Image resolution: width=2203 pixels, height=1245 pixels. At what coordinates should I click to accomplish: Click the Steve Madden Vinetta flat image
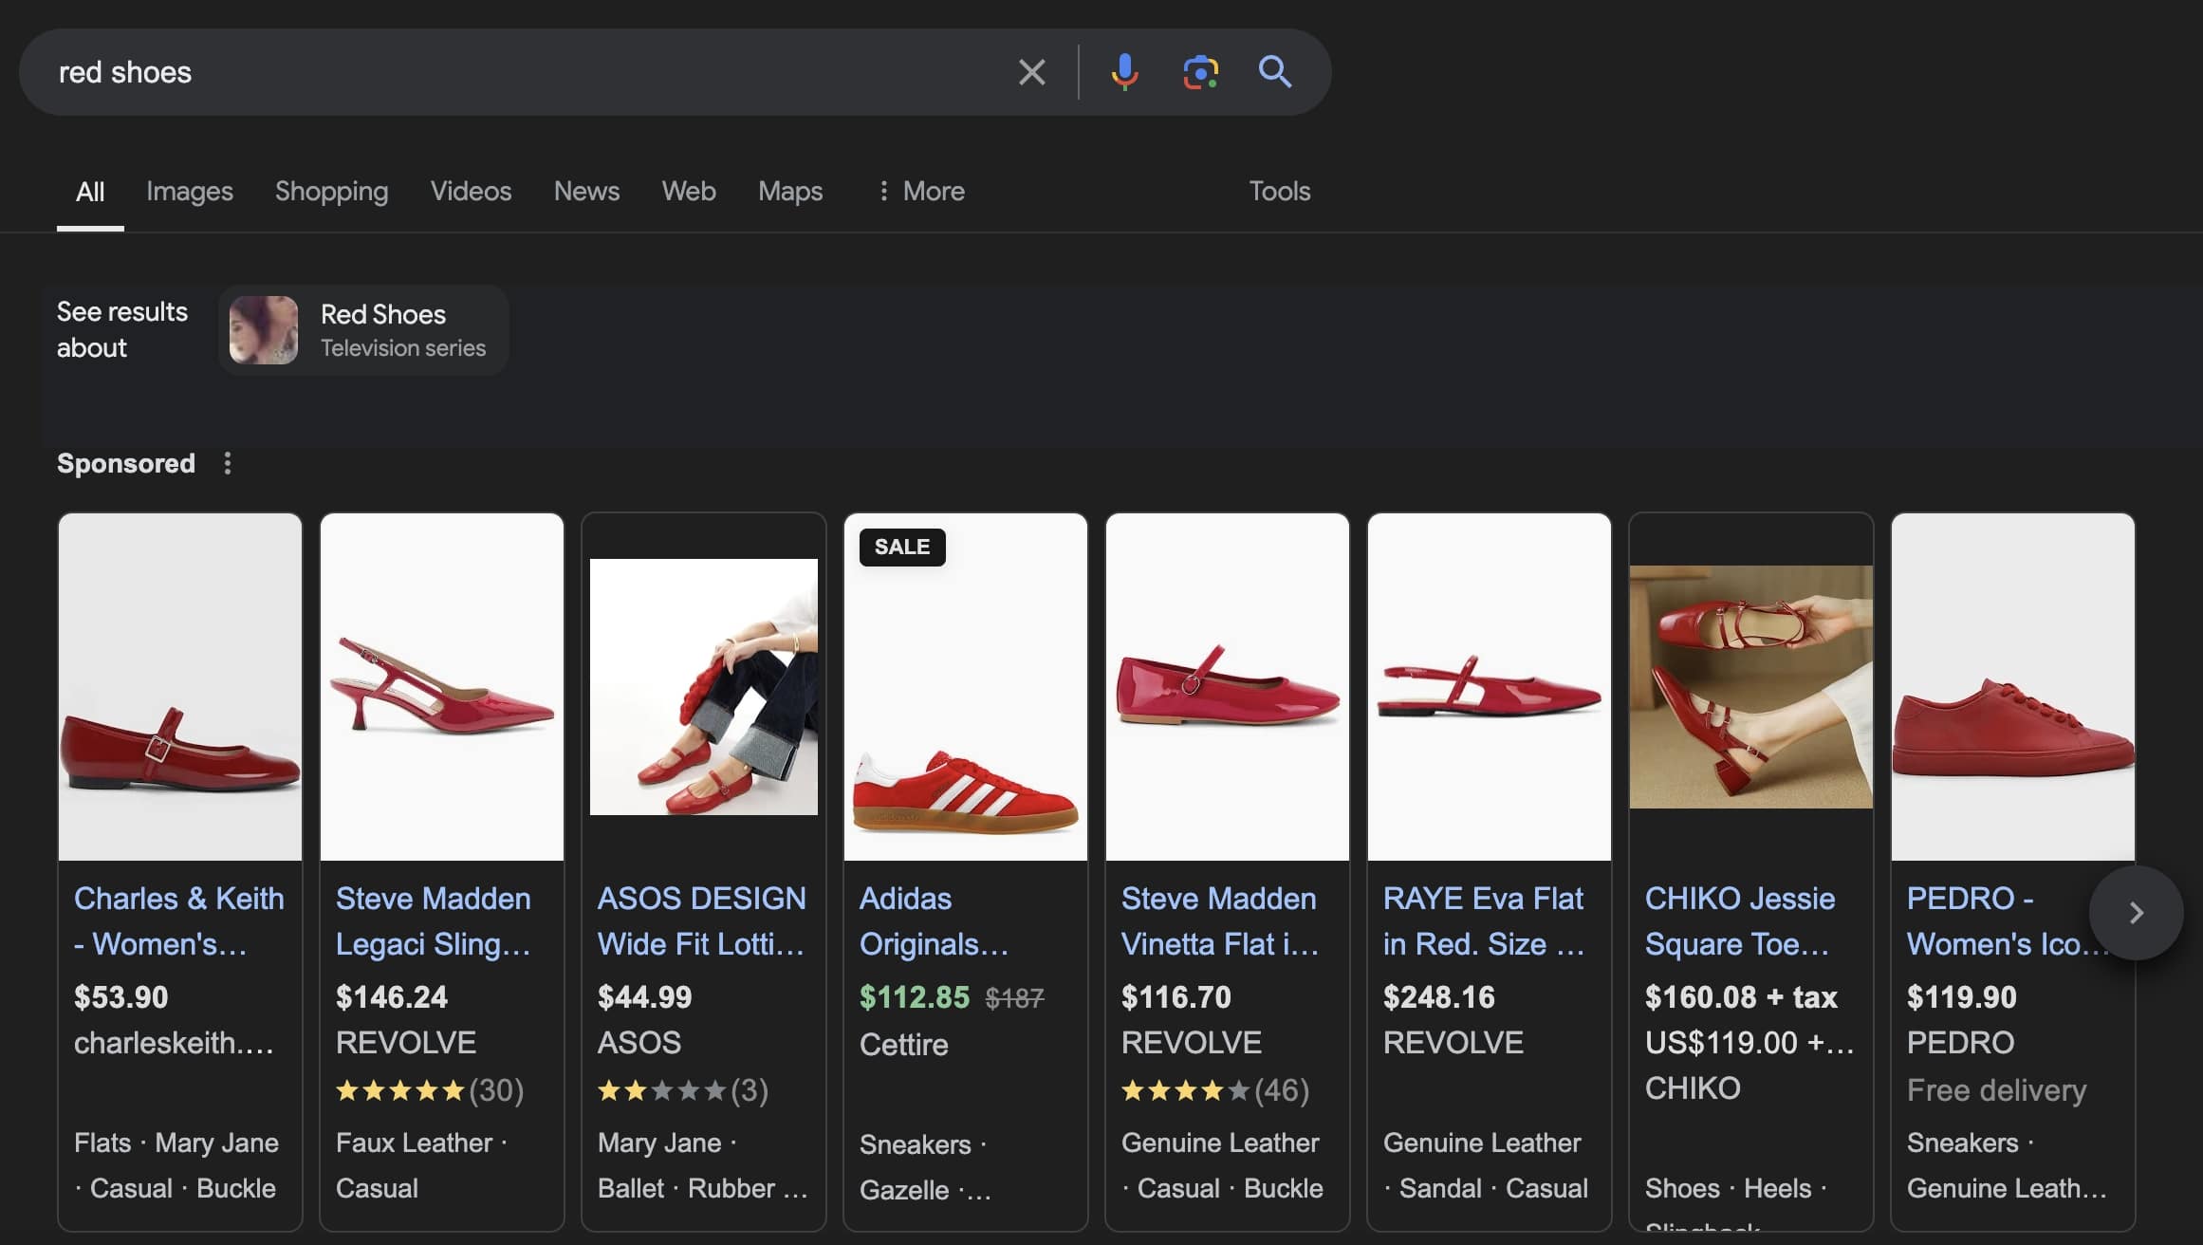click(1228, 687)
